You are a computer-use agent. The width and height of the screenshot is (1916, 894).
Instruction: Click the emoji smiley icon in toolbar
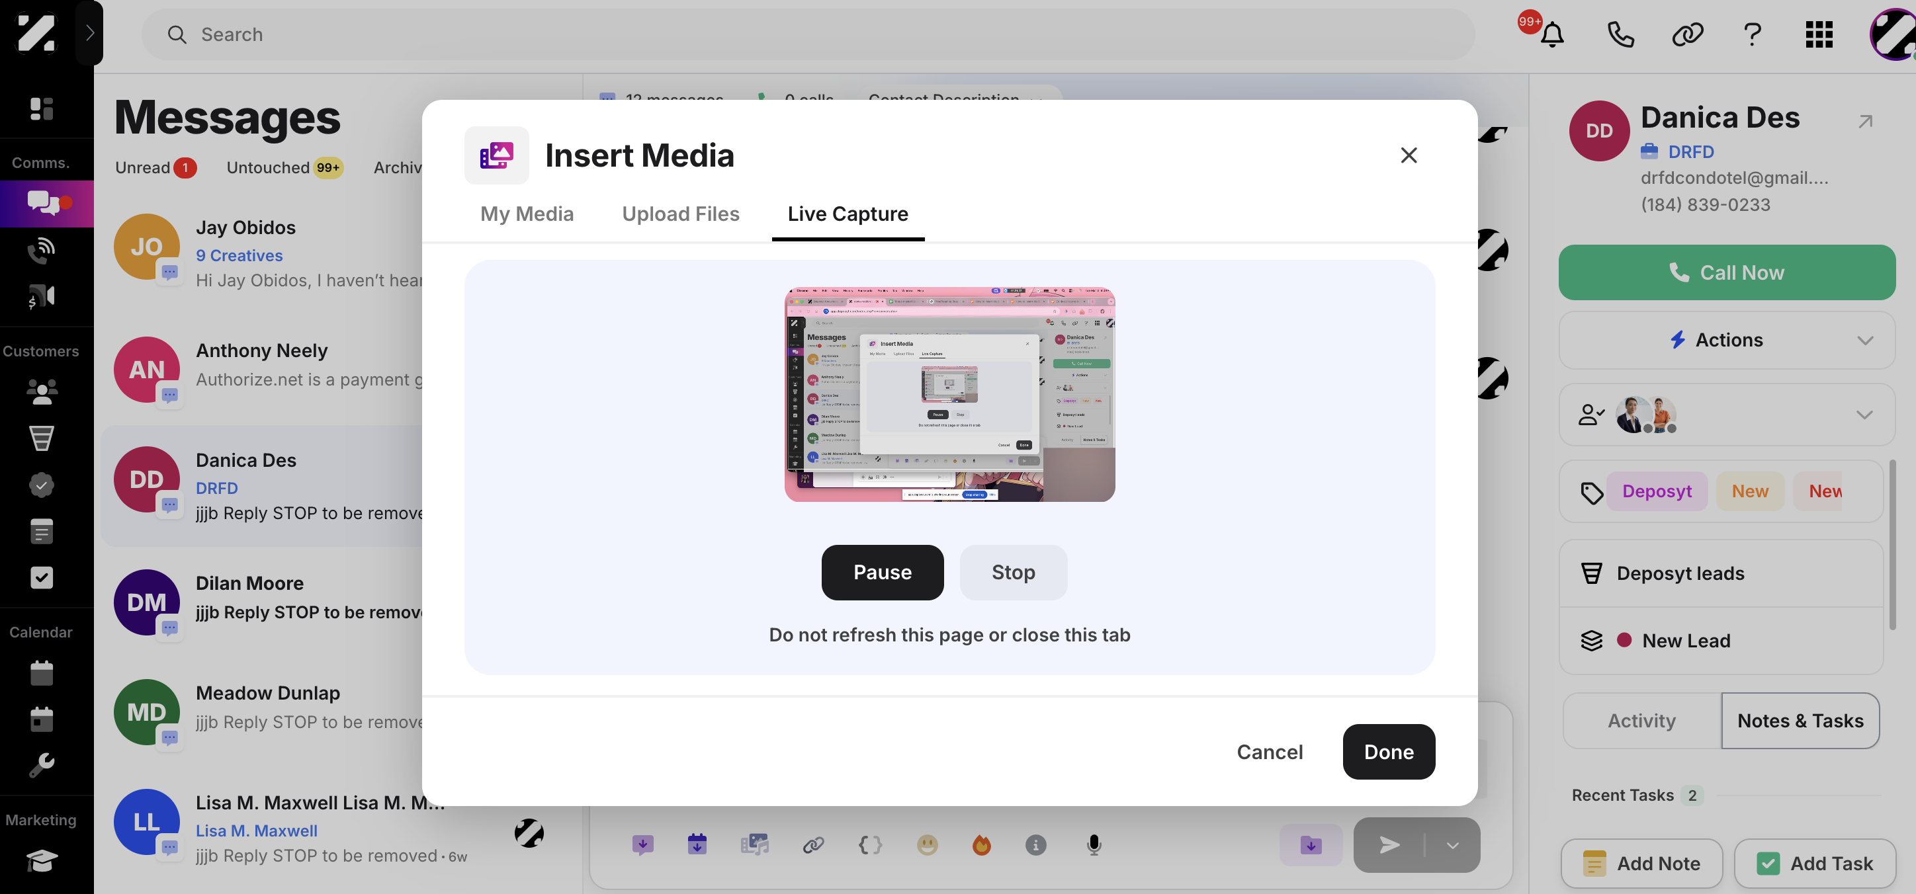(x=927, y=845)
